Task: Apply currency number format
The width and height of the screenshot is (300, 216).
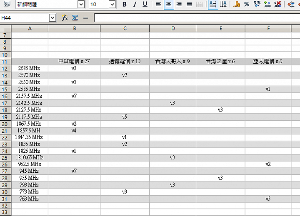Action: tap(237, 4)
